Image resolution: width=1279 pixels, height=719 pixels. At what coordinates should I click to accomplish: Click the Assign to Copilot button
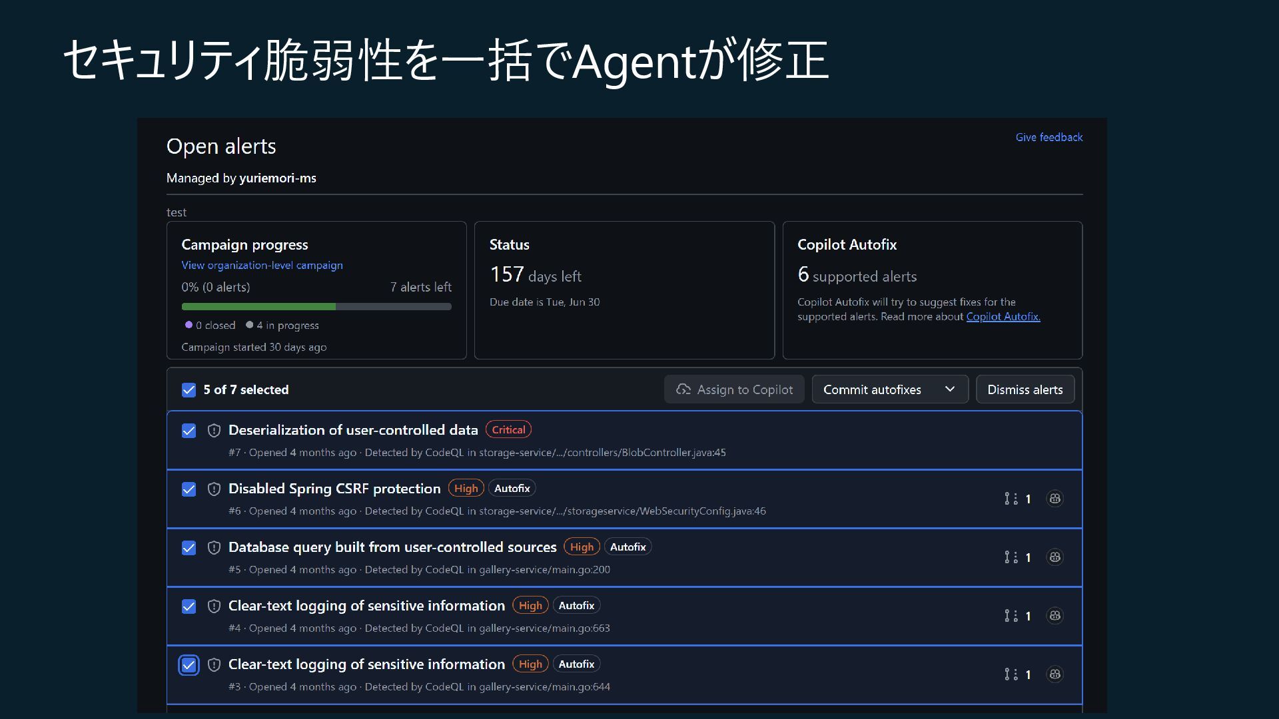point(734,389)
